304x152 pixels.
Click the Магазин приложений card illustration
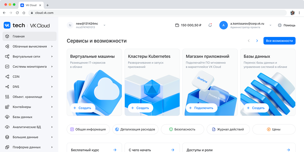[x=210, y=93]
